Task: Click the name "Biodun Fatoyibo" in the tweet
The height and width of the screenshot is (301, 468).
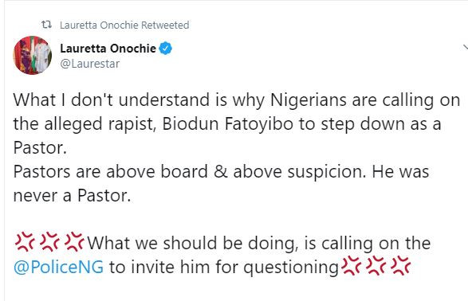Action: point(228,123)
